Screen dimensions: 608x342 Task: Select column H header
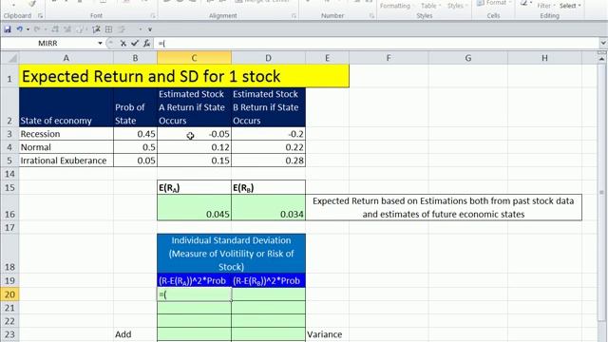544,58
